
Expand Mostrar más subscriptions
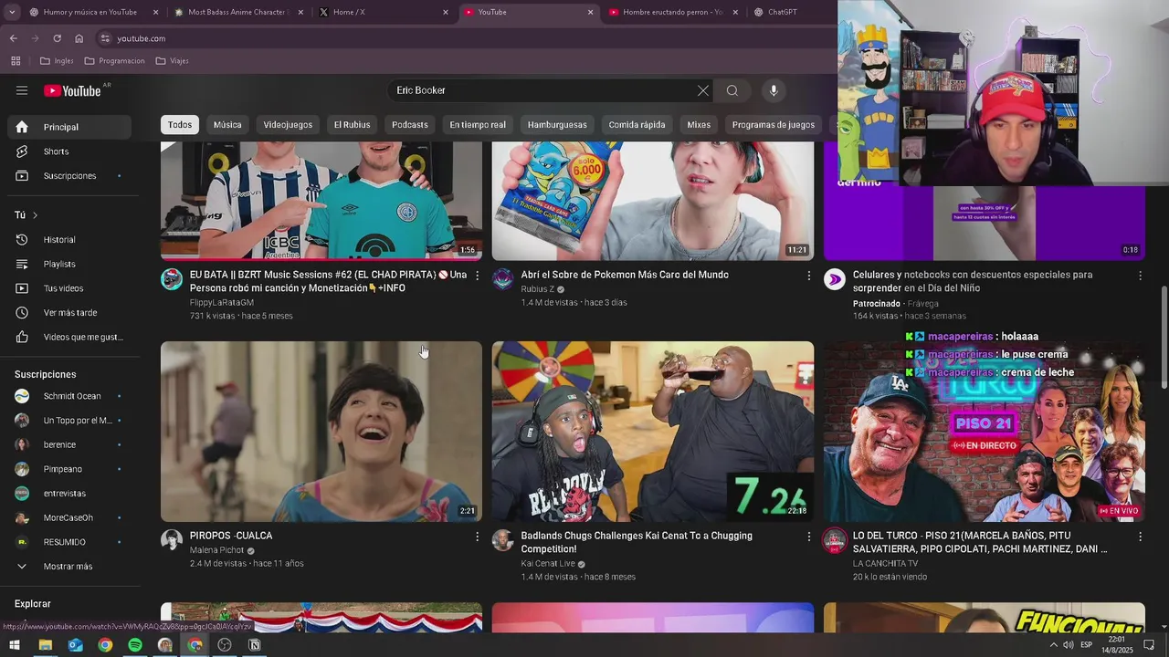click(x=69, y=567)
